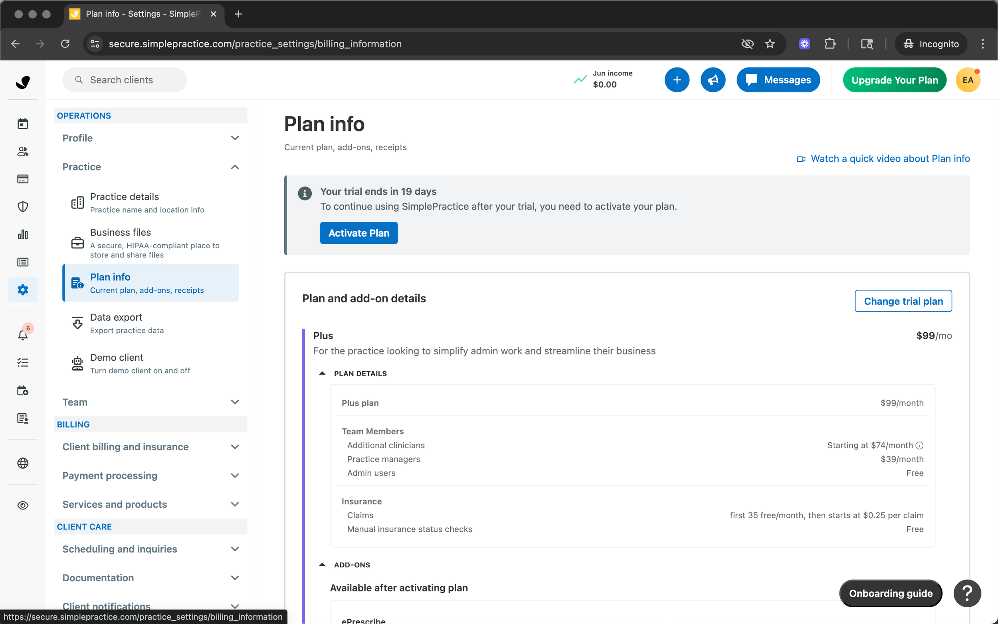Expand the Profile settings group

[x=150, y=138]
